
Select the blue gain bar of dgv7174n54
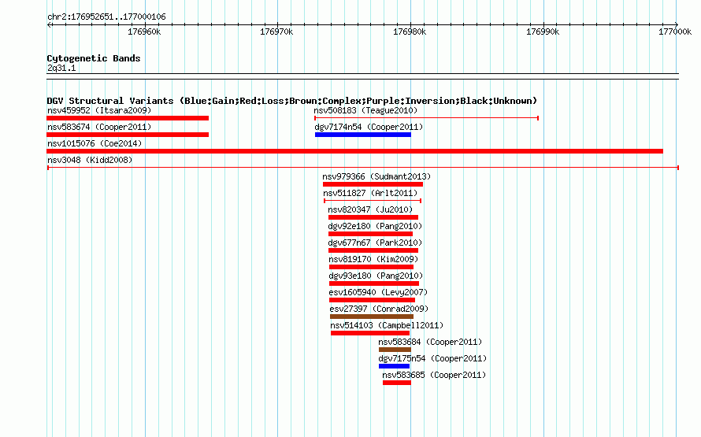(363, 135)
